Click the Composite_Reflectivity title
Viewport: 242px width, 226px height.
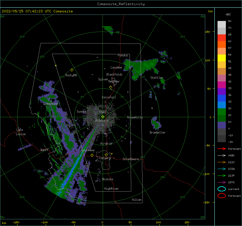coord(121,4)
